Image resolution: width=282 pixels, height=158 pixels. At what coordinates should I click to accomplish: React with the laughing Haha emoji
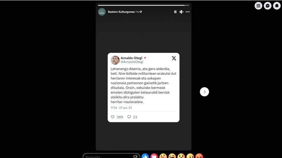pos(172,156)
